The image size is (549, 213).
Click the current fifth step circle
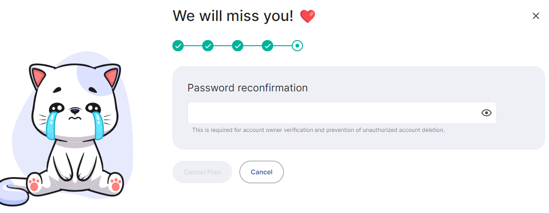coord(297,46)
